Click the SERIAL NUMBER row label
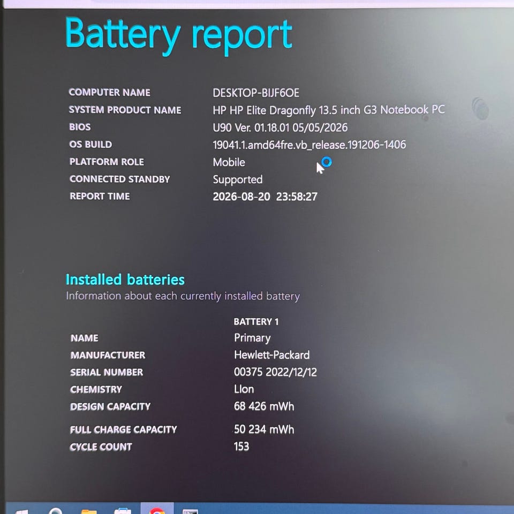 point(107,372)
